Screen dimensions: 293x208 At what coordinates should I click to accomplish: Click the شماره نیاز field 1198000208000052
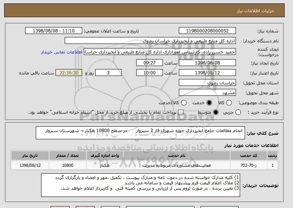(x=207, y=31)
